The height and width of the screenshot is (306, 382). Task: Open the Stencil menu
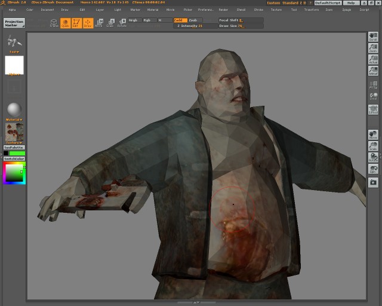(x=241, y=10)
